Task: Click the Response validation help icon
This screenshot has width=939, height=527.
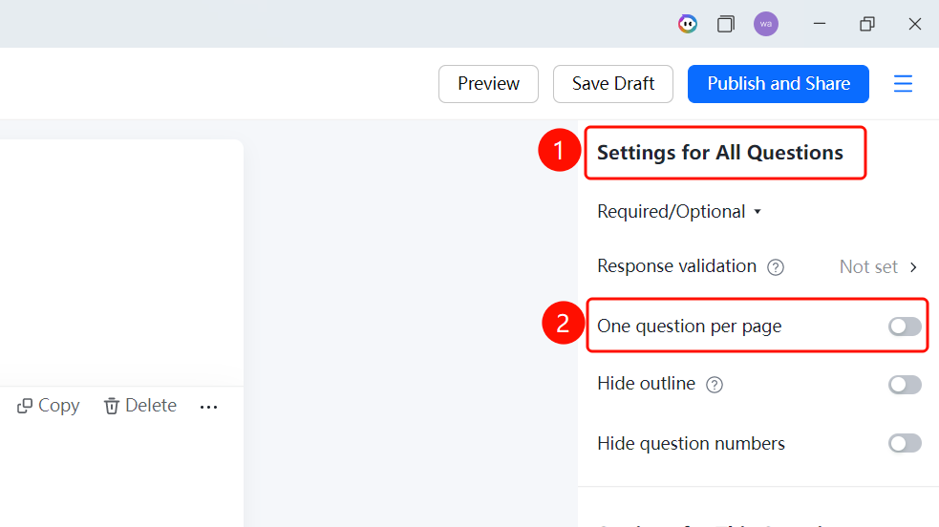Action: [x=776, y=266]
